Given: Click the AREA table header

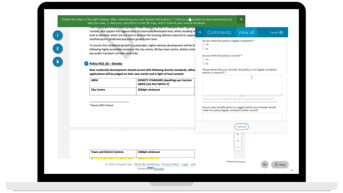Looking at the screenshot, I should point(113,83).
